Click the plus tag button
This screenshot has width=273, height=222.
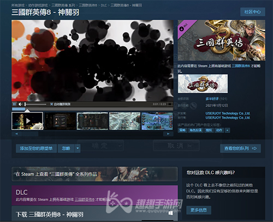pos(227,130)
